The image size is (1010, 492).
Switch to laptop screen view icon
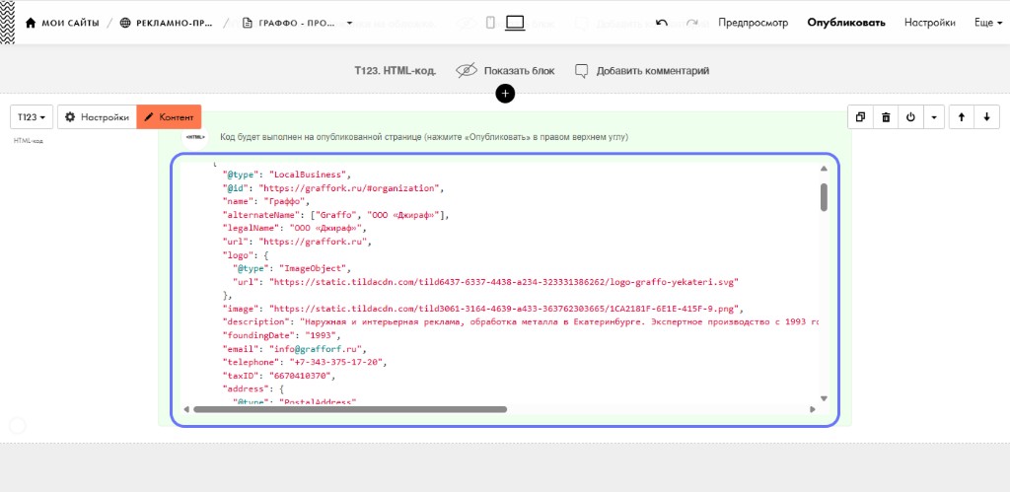[515, 23]
